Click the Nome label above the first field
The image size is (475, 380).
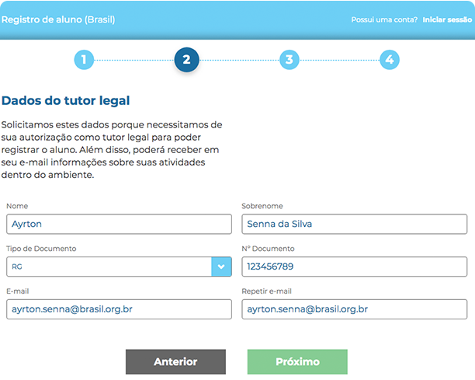tap(16, 206)
